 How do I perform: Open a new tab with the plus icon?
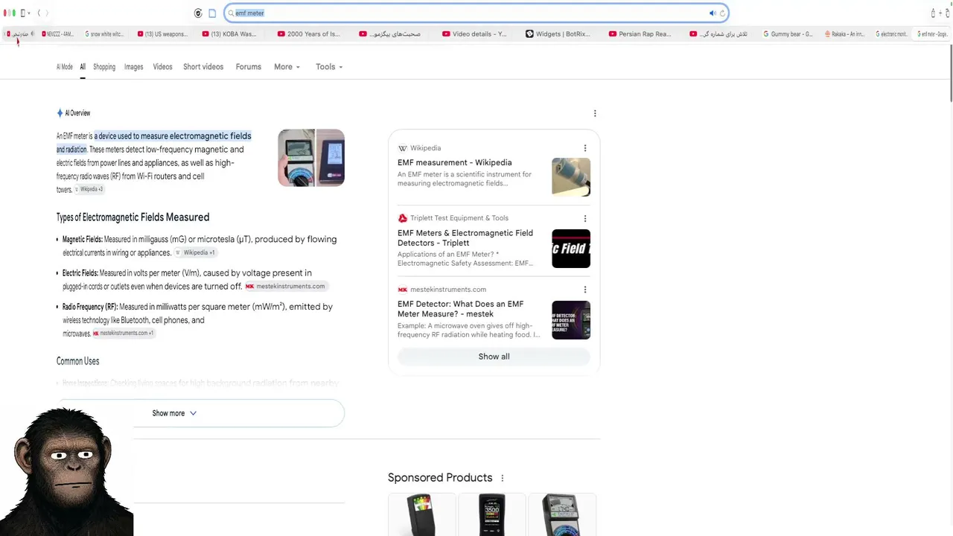(x=941, y=13)
